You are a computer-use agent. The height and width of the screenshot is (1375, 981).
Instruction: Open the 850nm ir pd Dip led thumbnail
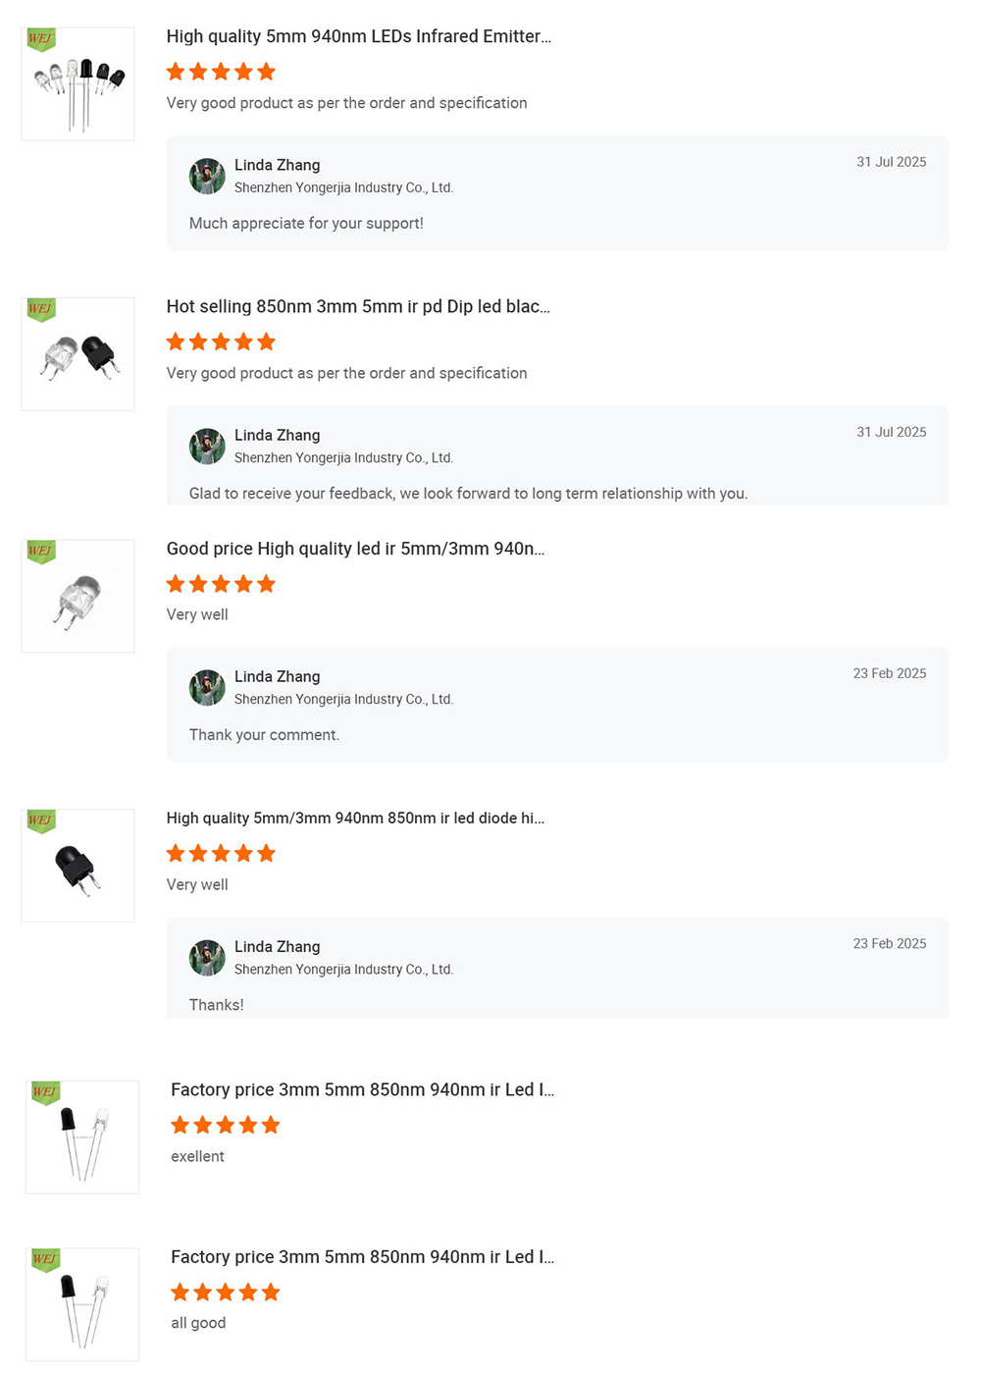(x=77, y=353)
